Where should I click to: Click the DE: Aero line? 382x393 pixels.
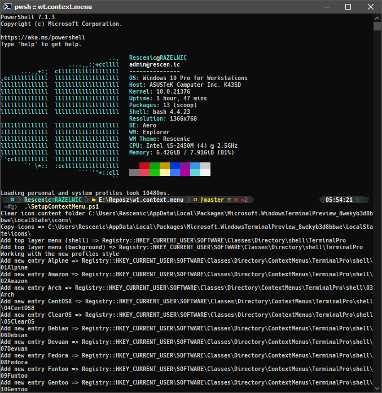(143, 126)
